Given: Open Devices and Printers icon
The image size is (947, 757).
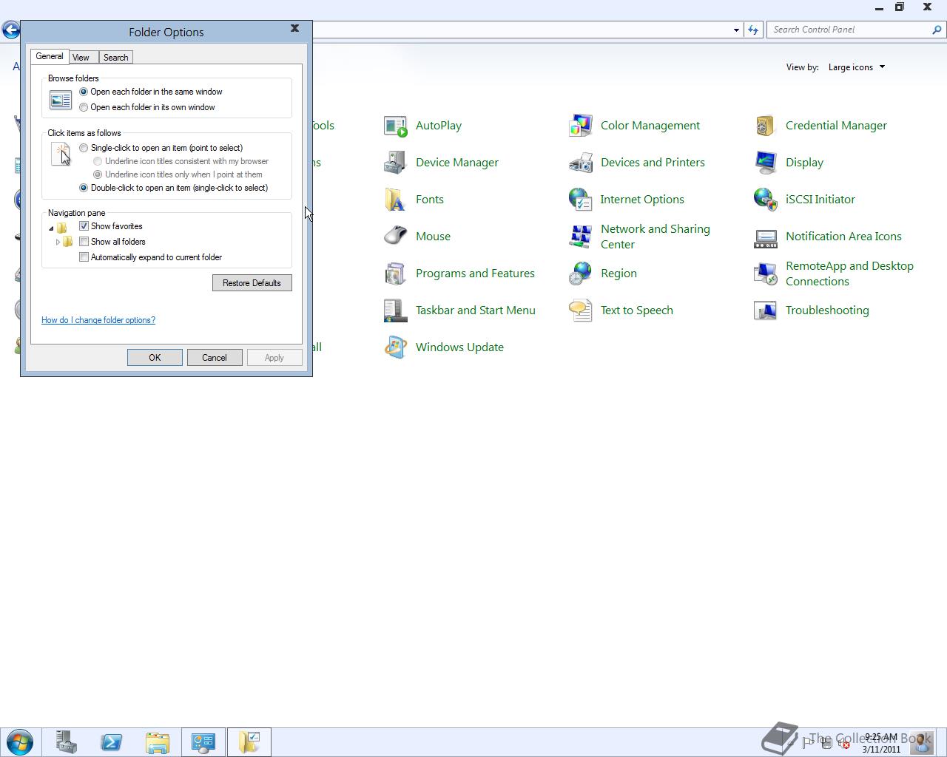Looking at the screenshot, I should click(x=581, y=163).
